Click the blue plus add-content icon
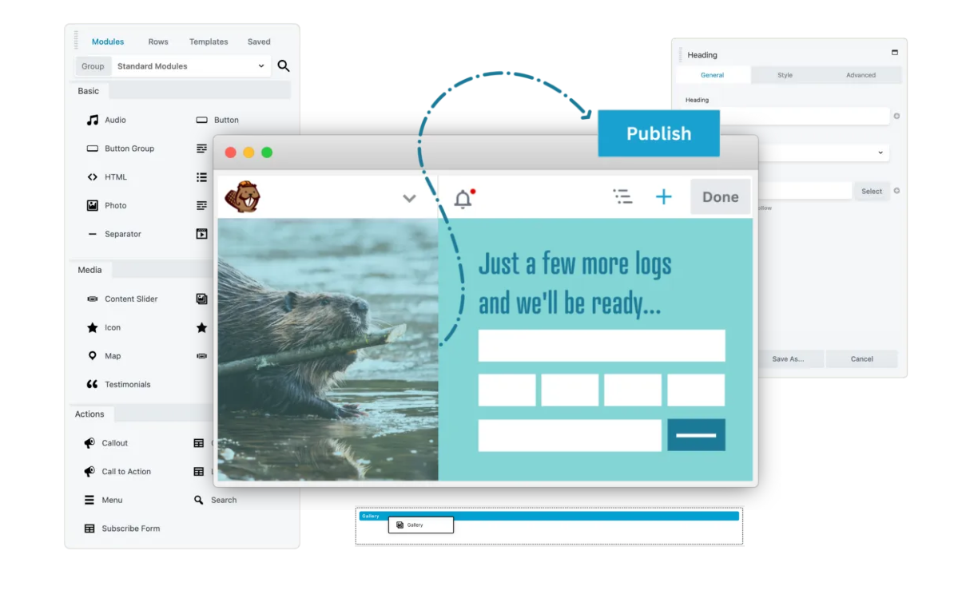The width and height of the screenshot is (974, 590). pyautogui.click(x=663, y=197)
